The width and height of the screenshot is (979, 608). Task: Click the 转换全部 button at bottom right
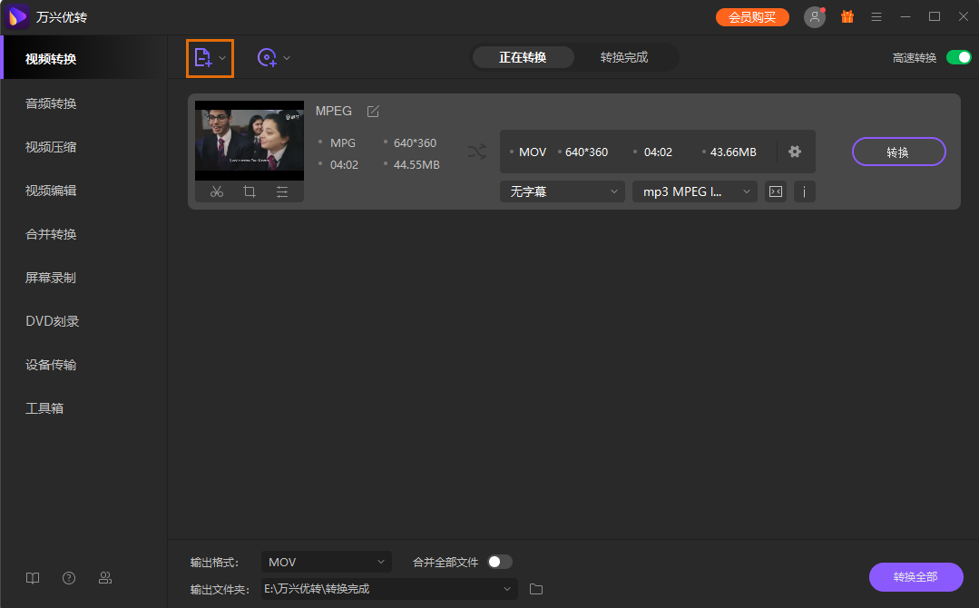point(915,577)
